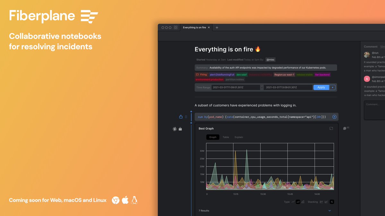The height and width of the screenshot is (216, 385).
Task: Select area chart type
Action: [x=298, y=202]
